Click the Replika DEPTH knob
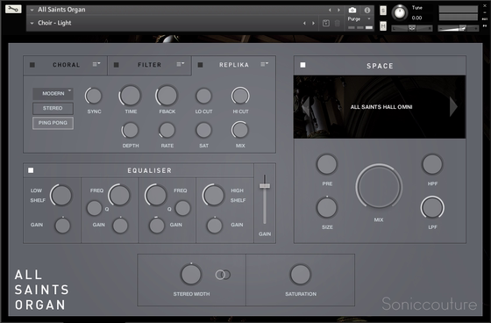The height and width of the screenshot is (323, 491). (131, 130)
